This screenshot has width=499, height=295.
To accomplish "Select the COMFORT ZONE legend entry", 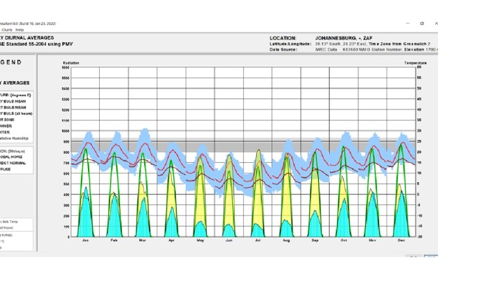I will coord(8,120).
